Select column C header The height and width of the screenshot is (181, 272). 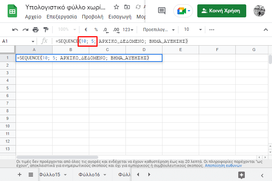(107, 50)
